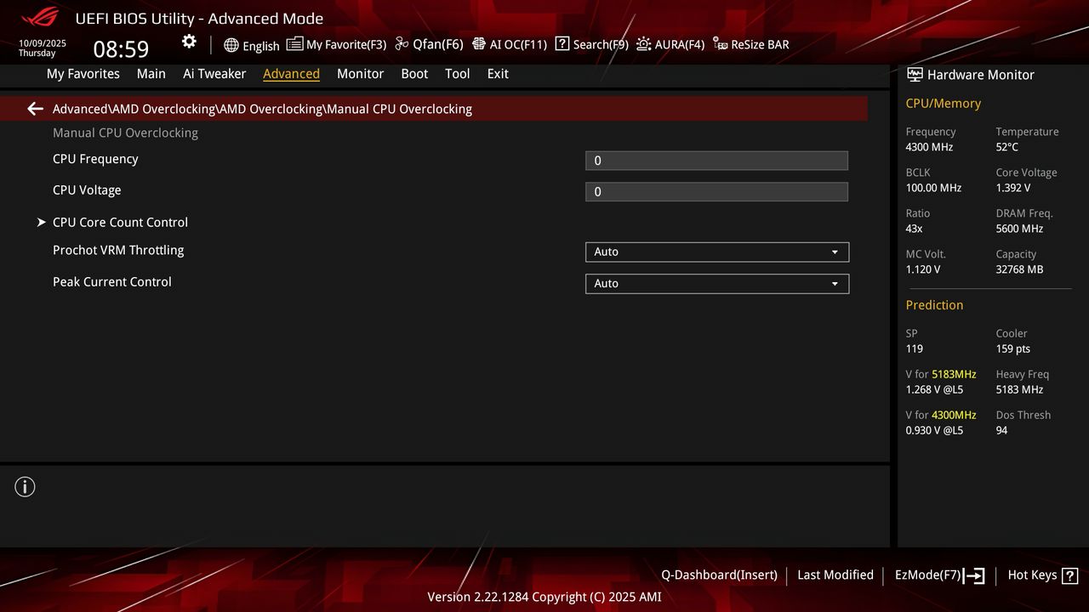The image size is (1089, 612).
Task: Click the BIOS settings gear icon
Action: 189,41
